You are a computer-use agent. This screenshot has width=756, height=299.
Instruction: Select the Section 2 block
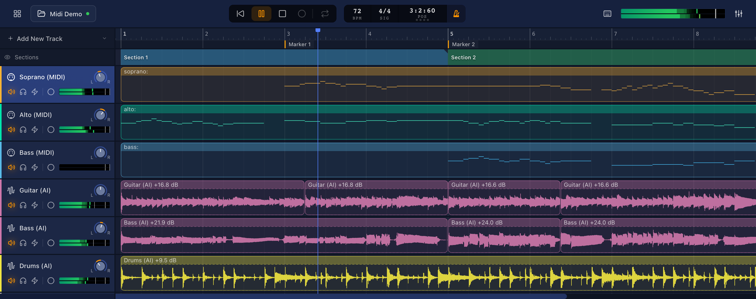602,57
